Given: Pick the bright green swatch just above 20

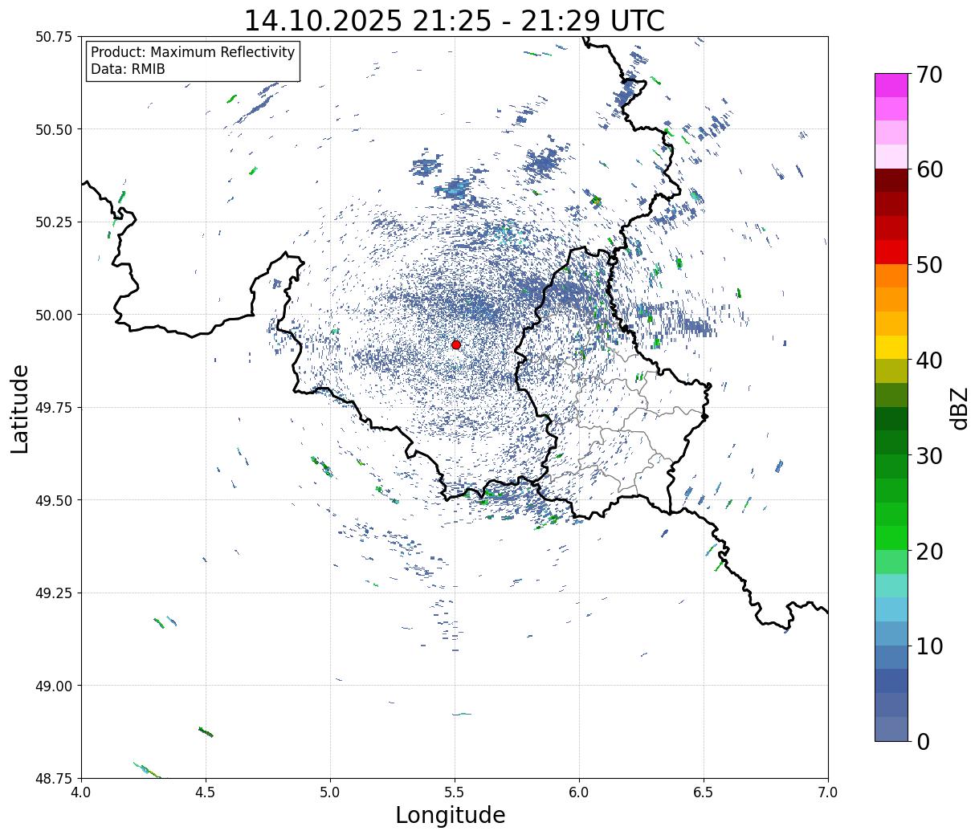Looking at the screenshot, I should click(x=891, y=537).
